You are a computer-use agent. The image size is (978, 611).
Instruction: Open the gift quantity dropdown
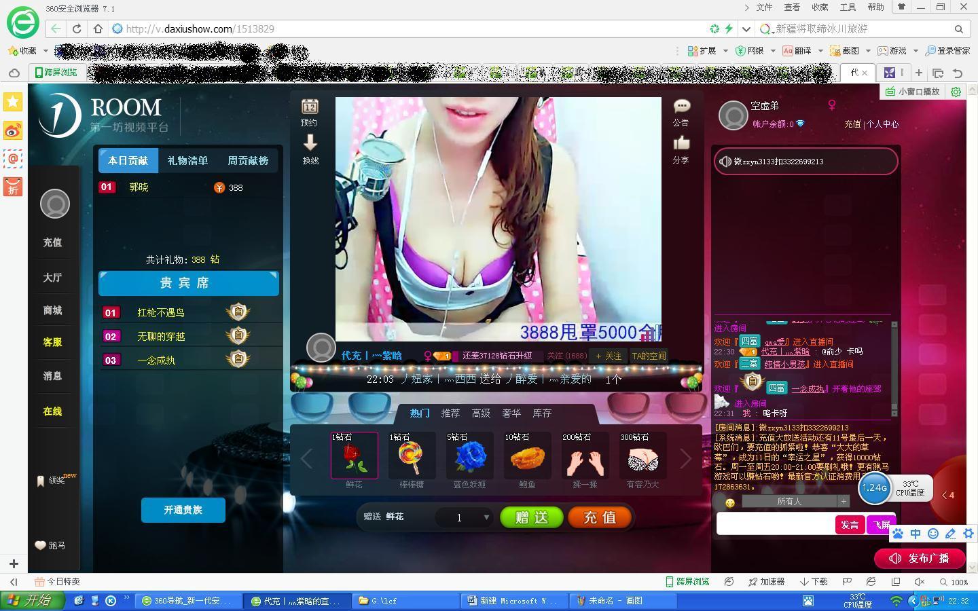tap(486, 517)
